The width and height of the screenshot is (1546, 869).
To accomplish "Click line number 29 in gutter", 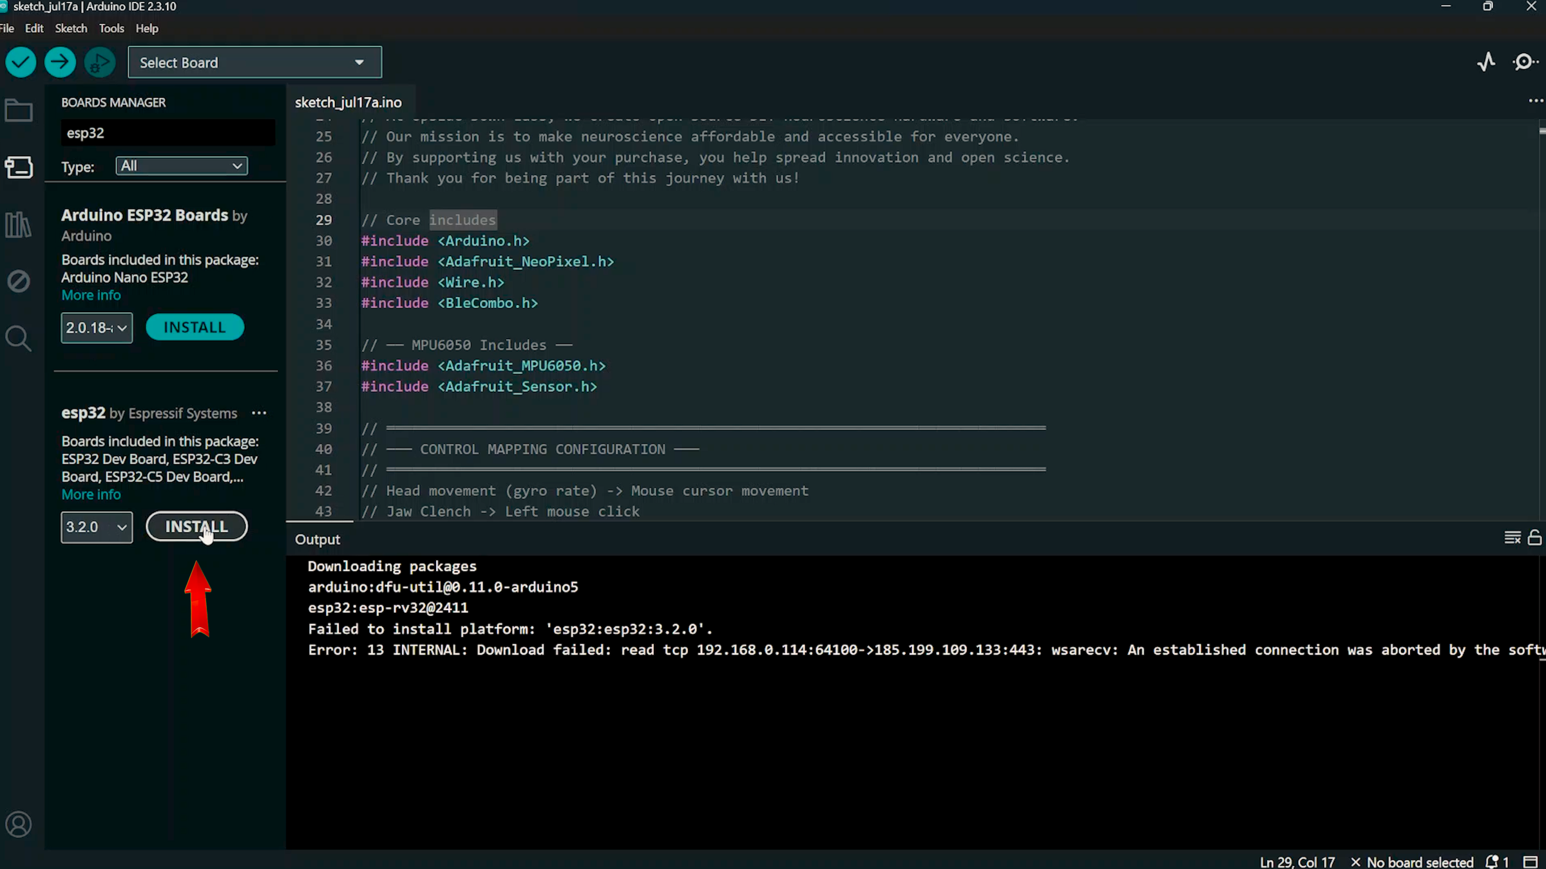I will click(324, 220).
